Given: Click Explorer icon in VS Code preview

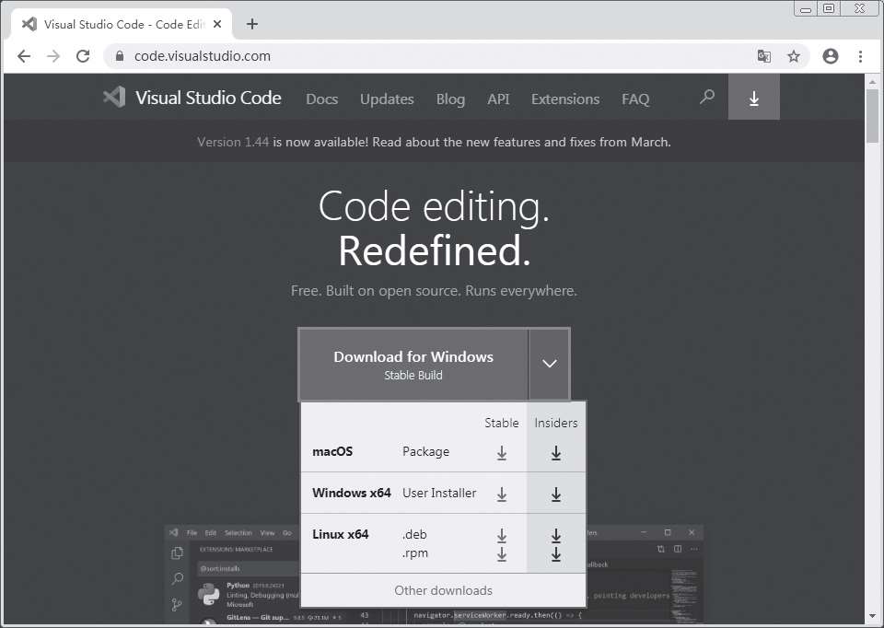Looking at the screenshot, I should click(177, 553).
